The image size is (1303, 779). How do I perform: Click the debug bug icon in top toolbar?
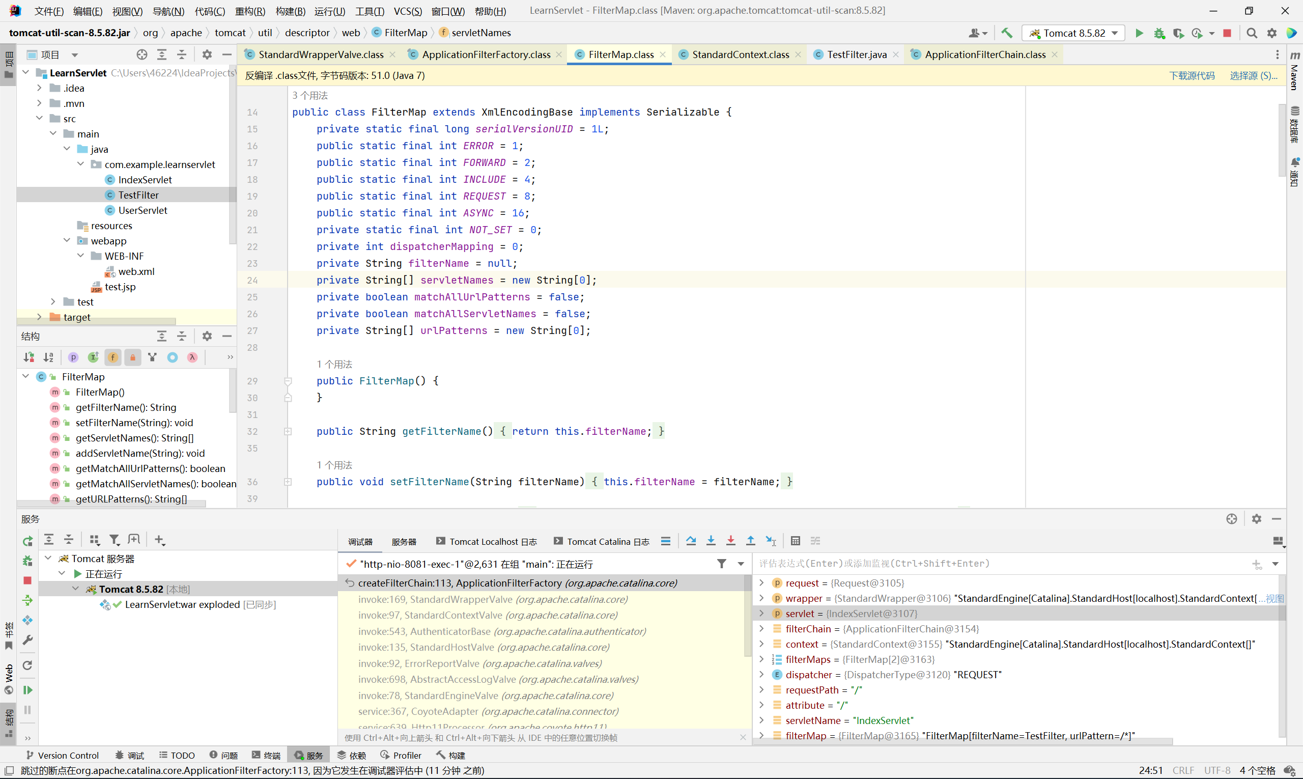pos(1159,33)
